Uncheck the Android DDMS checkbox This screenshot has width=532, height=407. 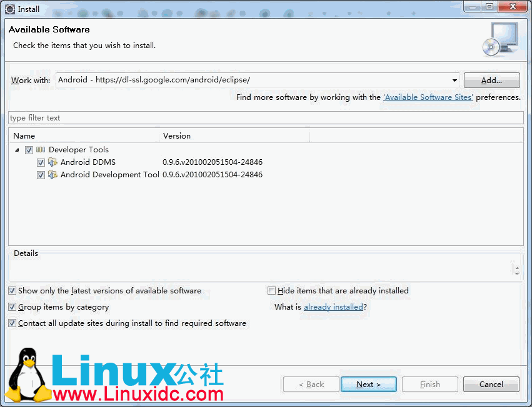tap(41, 162)
